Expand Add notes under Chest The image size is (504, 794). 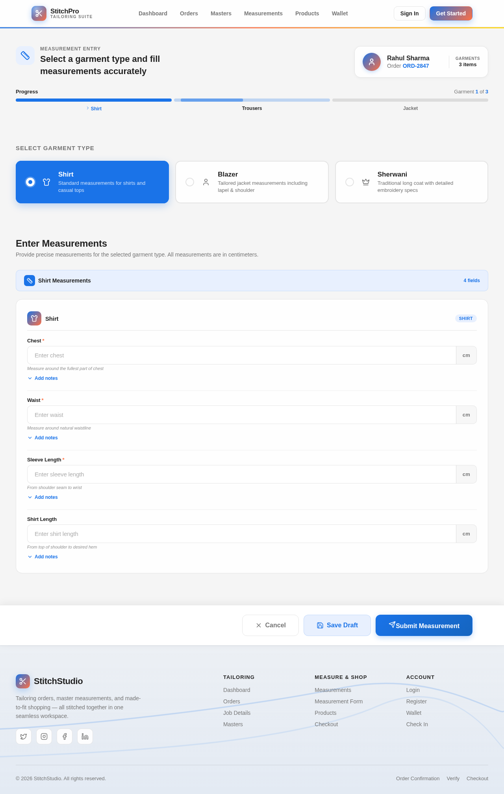43,378
